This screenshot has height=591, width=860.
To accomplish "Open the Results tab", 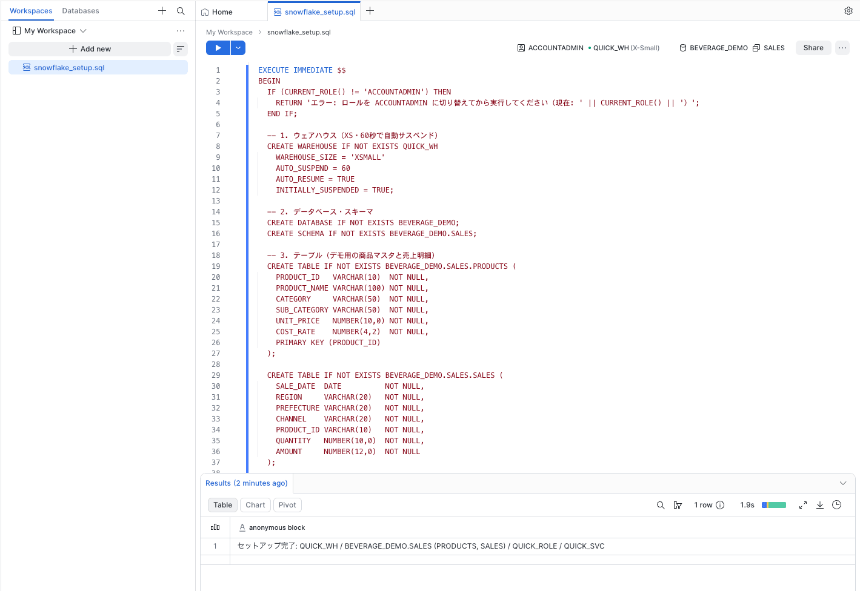I will tap(247, 483).
